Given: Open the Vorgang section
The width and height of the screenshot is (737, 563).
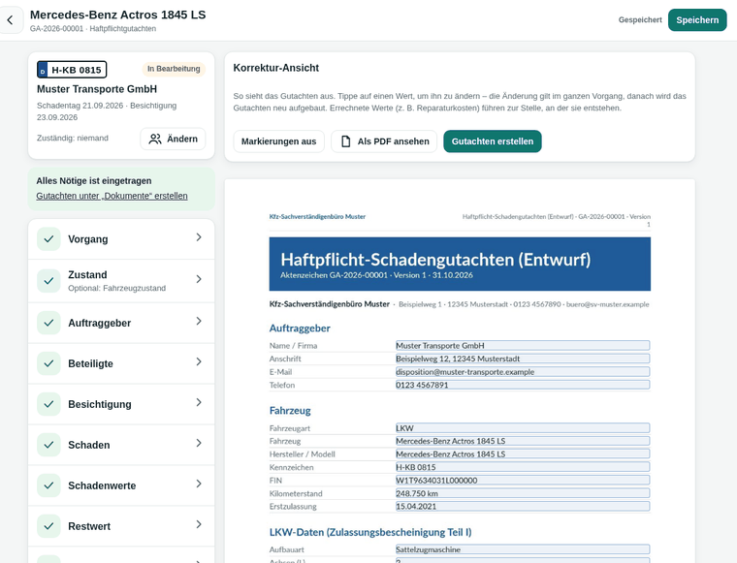Looking at the screenshot, I should click(x=121, y=239).
